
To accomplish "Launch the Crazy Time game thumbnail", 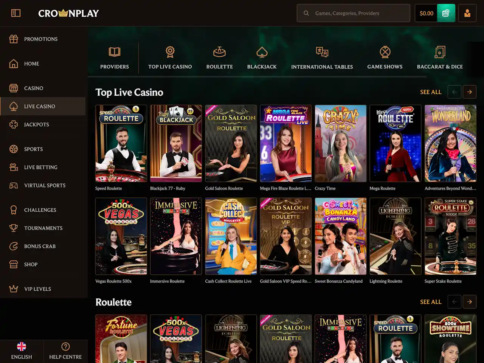I will 340,144.
